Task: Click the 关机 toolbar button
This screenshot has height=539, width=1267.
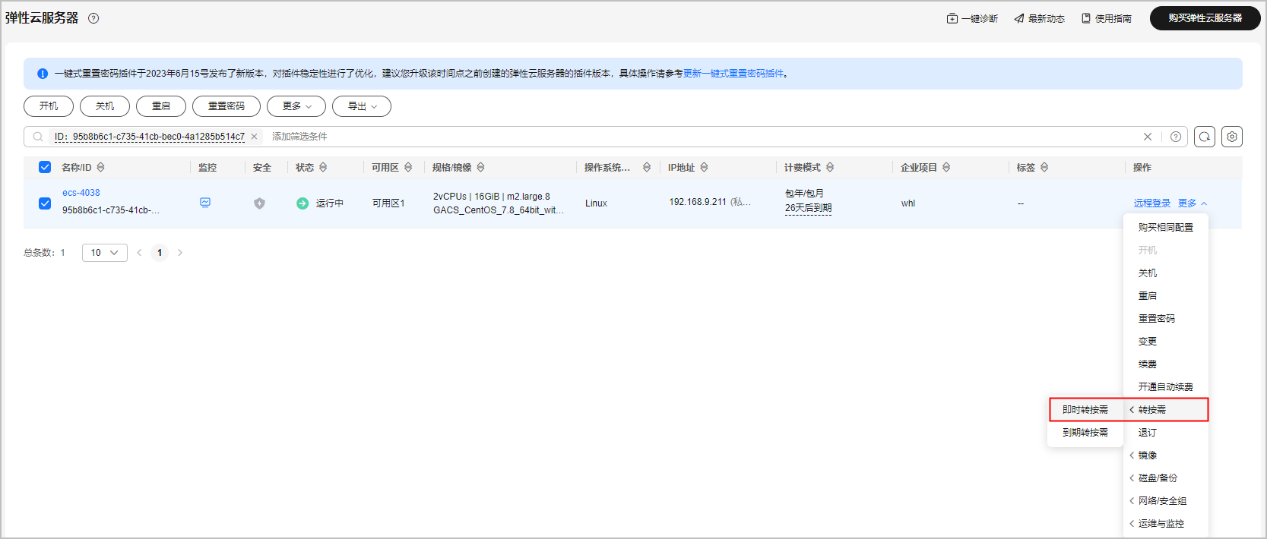Action: [105, 106]
